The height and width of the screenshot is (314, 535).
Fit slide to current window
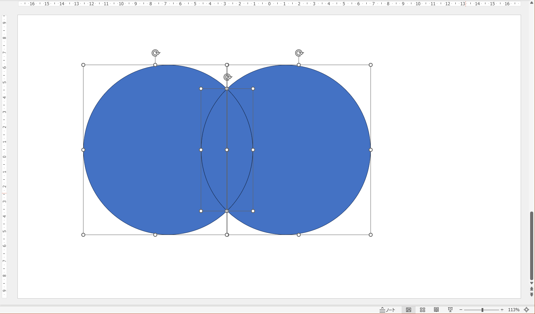(x=527, y=310)
